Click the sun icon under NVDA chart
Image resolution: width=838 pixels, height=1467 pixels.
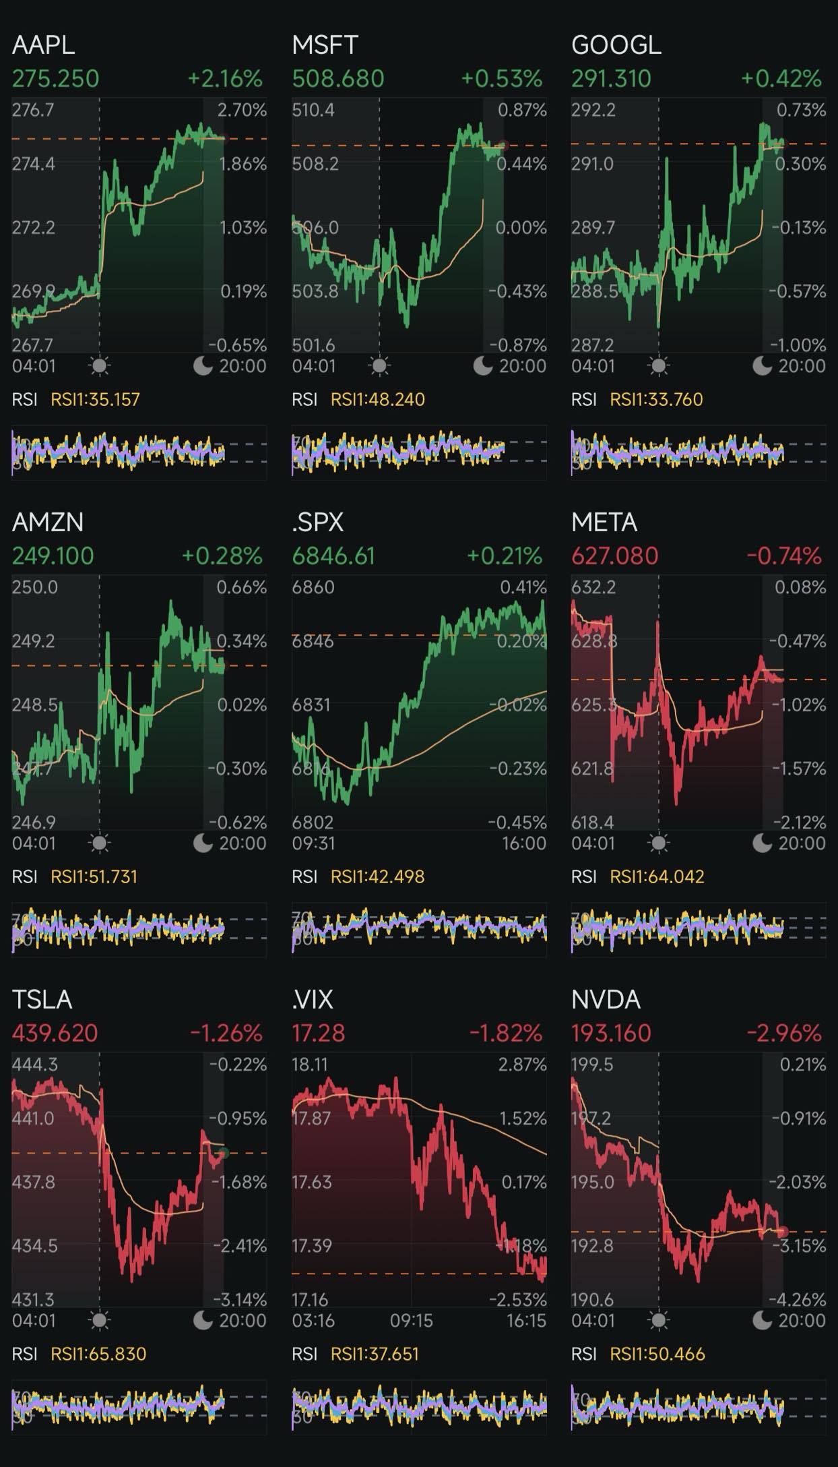point(659,1321)
